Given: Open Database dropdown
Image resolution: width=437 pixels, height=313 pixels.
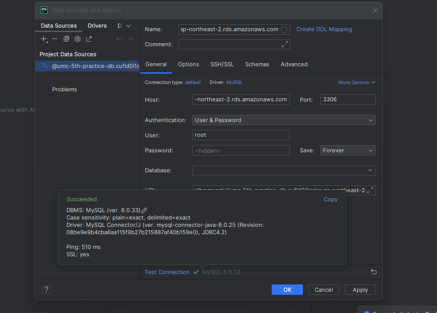Looking at the screenshot, I should coord(284,171).
